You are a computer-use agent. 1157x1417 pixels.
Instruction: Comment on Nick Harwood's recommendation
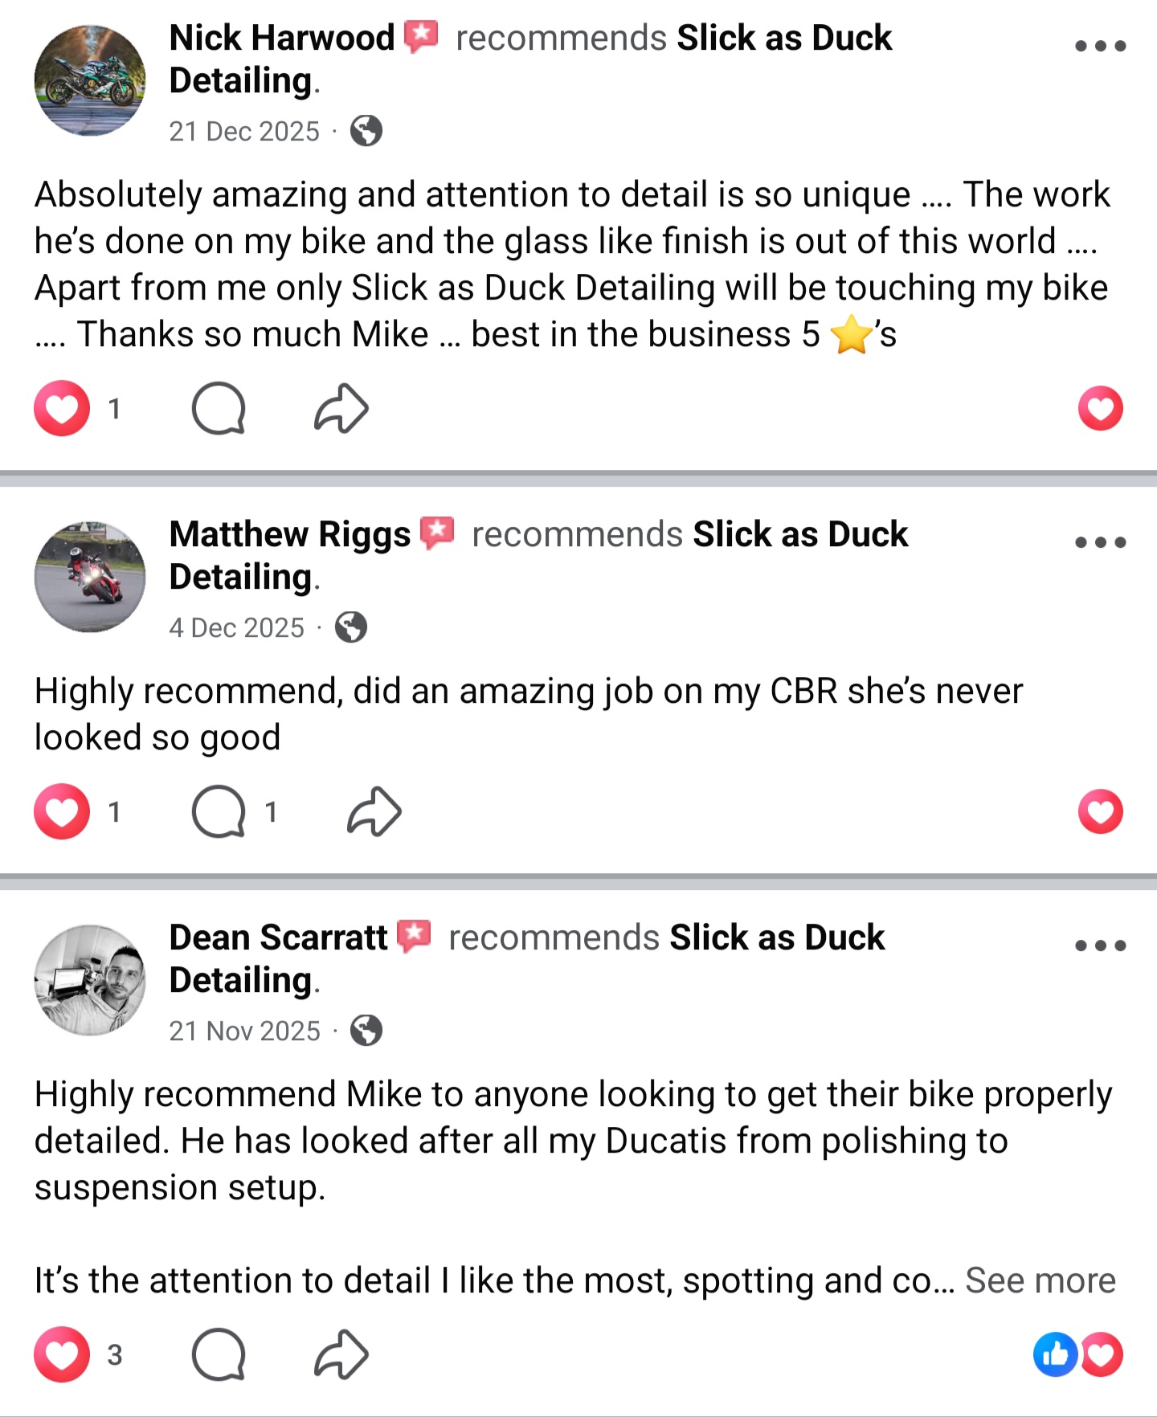click(219, 409)
